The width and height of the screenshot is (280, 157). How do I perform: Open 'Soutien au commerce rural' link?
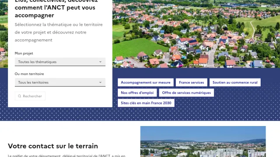235,82
